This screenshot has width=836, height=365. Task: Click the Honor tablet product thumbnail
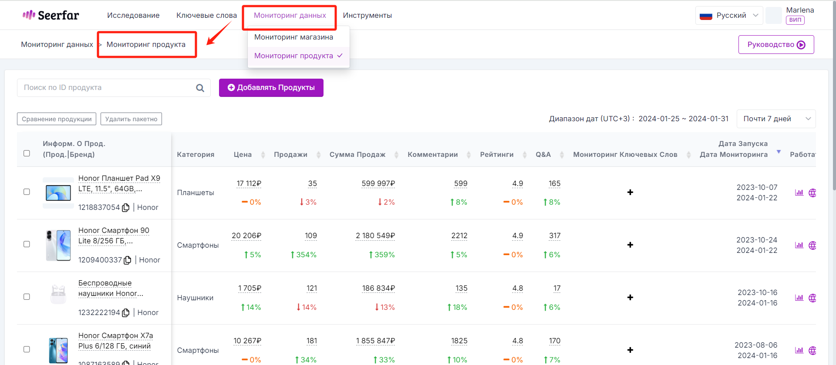tap(58, 193)
